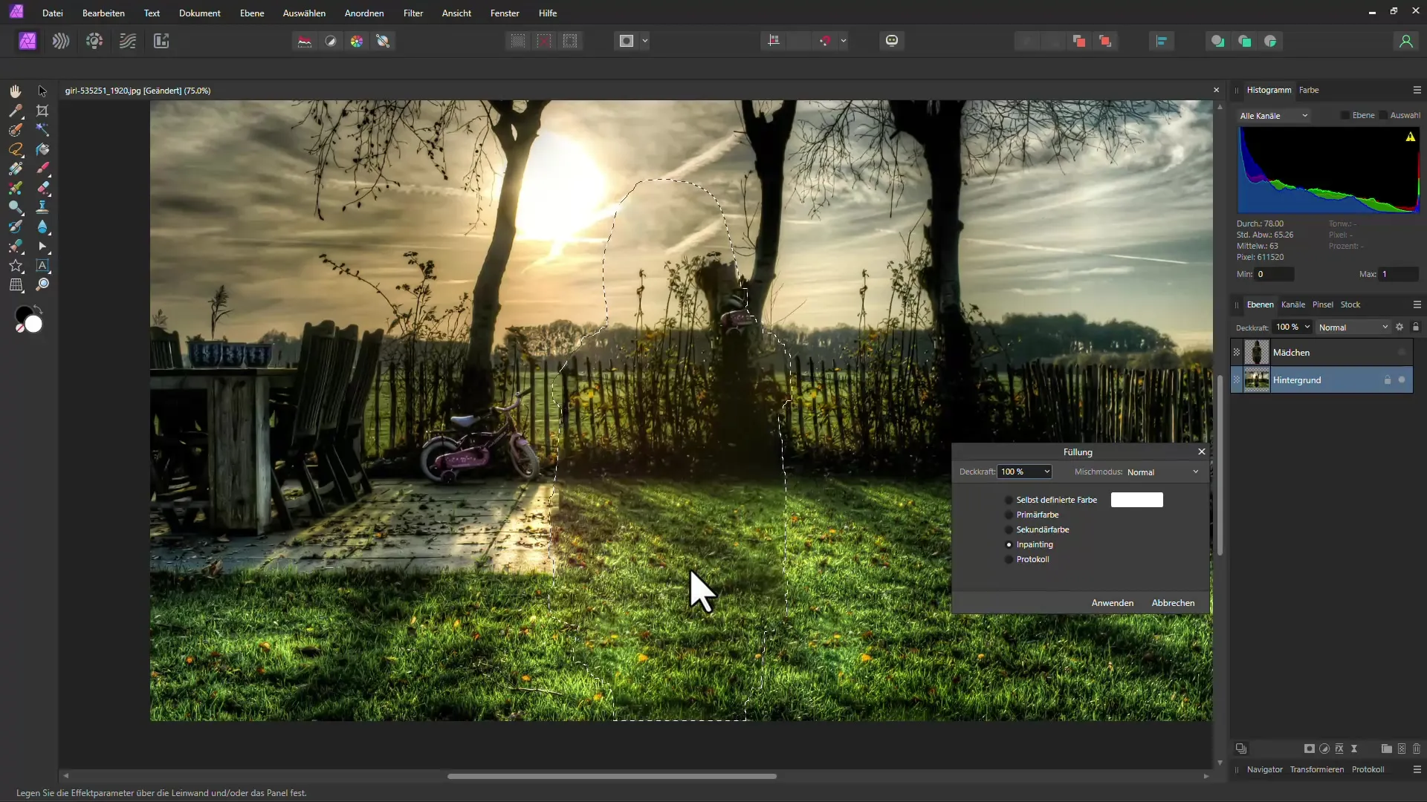
Task: Select the Erase Brush tool
Action: (x=42, y=188)
